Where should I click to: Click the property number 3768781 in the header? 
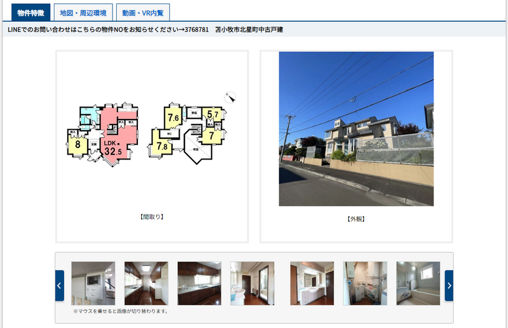pyautogui.click(x=196, y=30)
